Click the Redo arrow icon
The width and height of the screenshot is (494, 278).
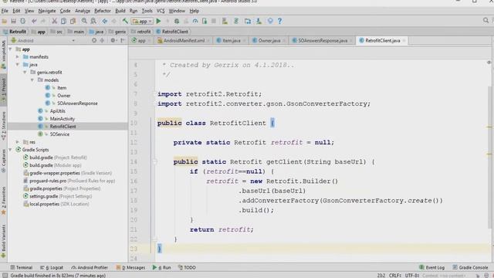pyautogui.click(x=43, y=21)
